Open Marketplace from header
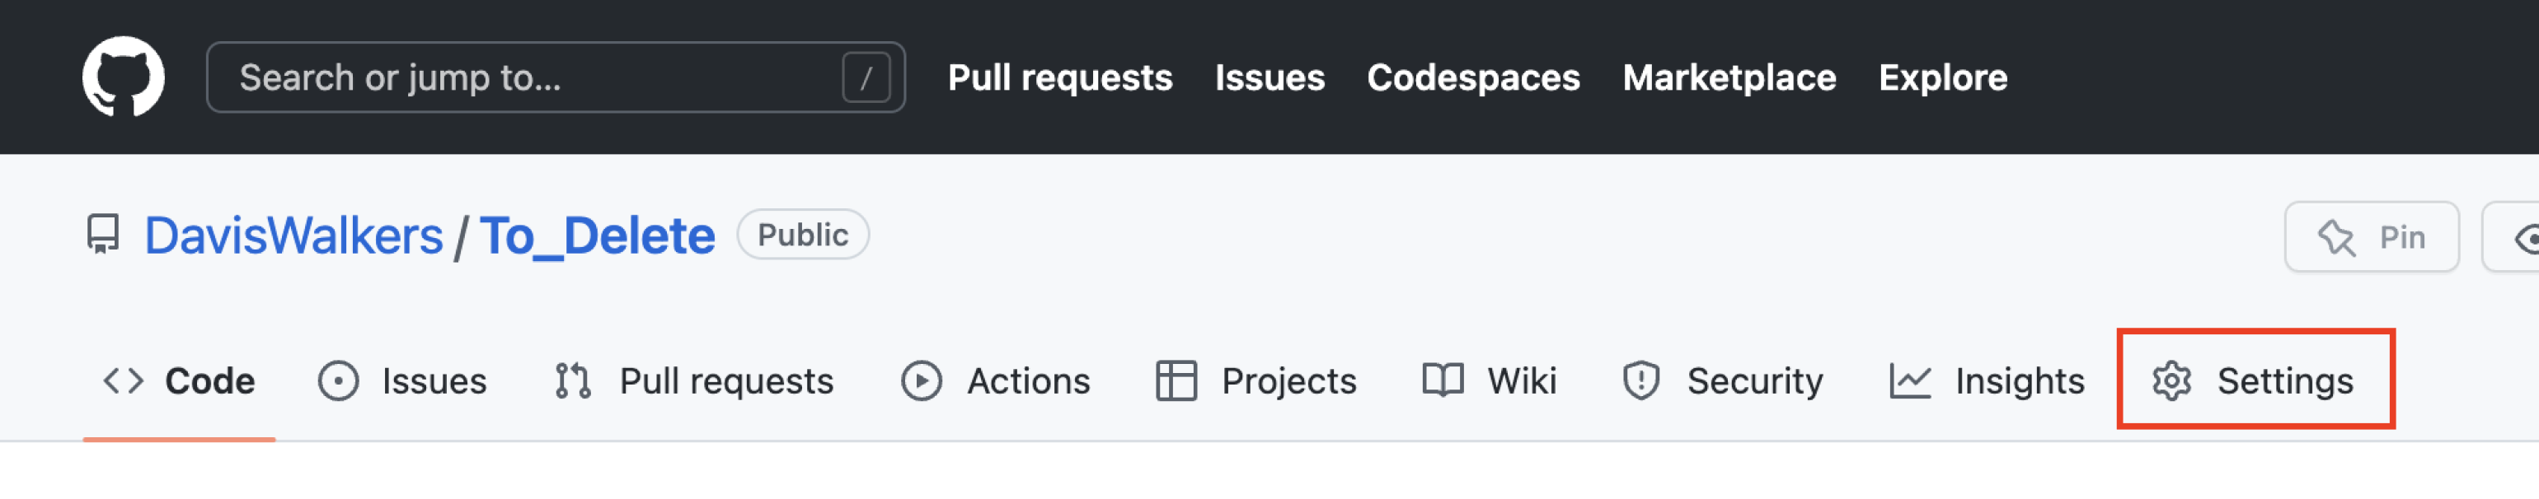Image resolution: width=2539 pixels, height=499 pixels. point(1729,77)
